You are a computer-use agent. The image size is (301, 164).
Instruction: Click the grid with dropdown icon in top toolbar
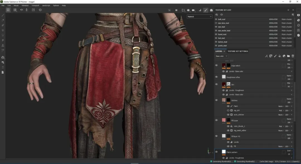(x=15, y=10)
